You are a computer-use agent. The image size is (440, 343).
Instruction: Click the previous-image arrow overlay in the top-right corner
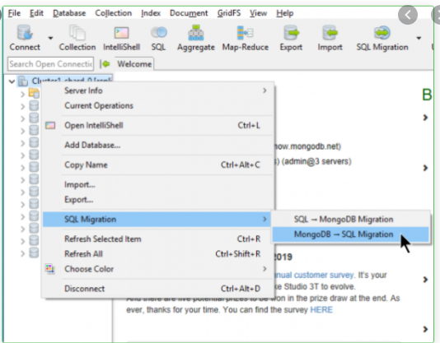click(408, 15)
